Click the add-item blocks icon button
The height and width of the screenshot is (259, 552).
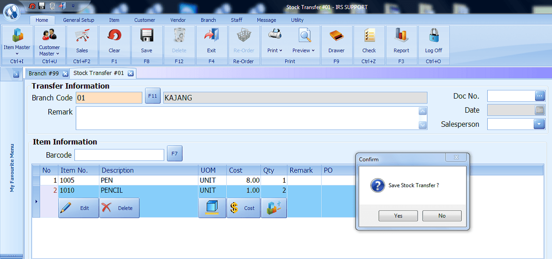(274, 208)
